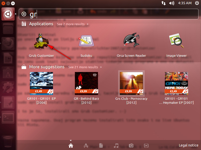Screen dimensions: 201x150
Task: Click in the Dash search field
Action: 109,14
